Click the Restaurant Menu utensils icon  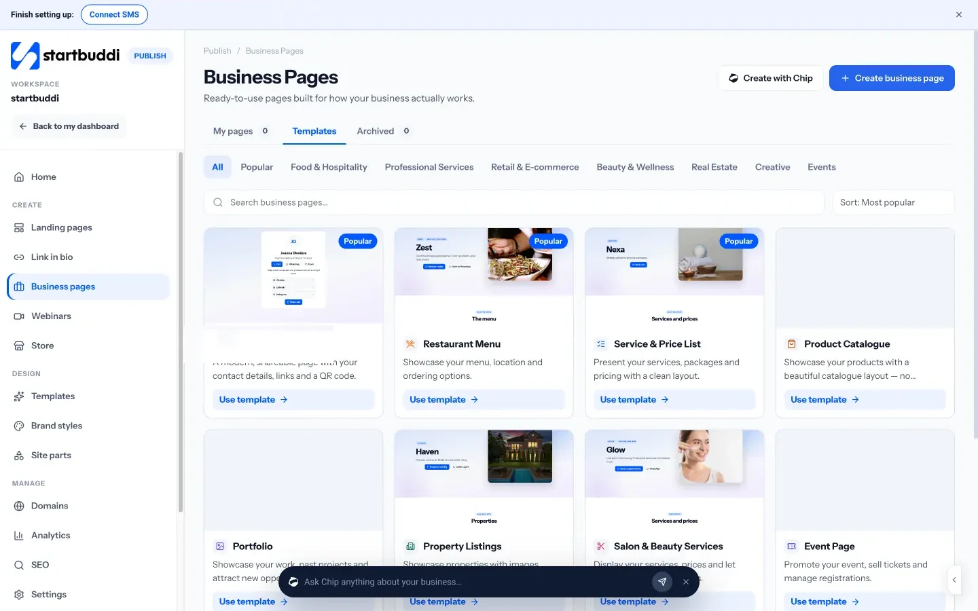tap(410, 344)
